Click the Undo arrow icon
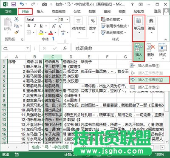 [22, 4]
